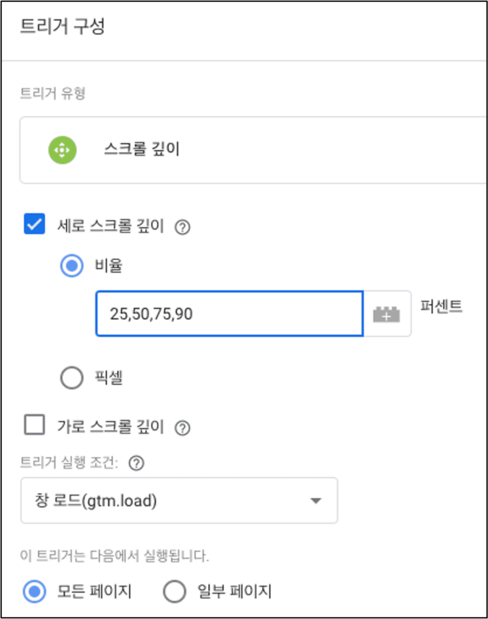
Task: Click help icon beside 가로 스크롤 깊이
Action: click(x=183, y=428)
